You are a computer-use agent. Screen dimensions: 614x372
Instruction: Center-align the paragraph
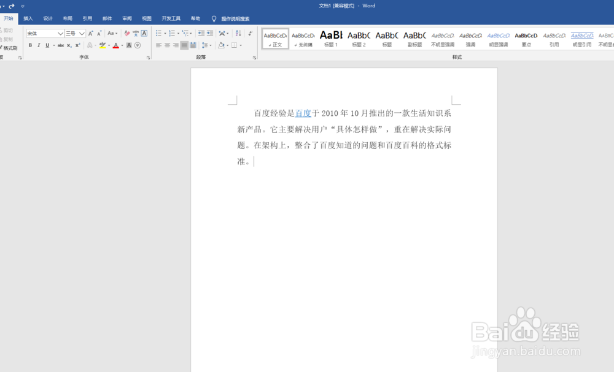point(167,45)
